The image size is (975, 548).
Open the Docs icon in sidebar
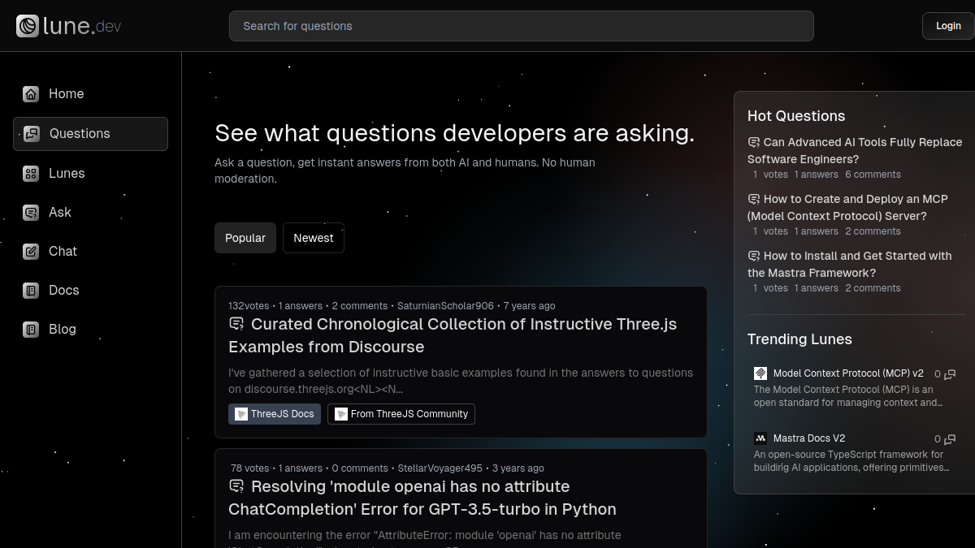[31, 291]
